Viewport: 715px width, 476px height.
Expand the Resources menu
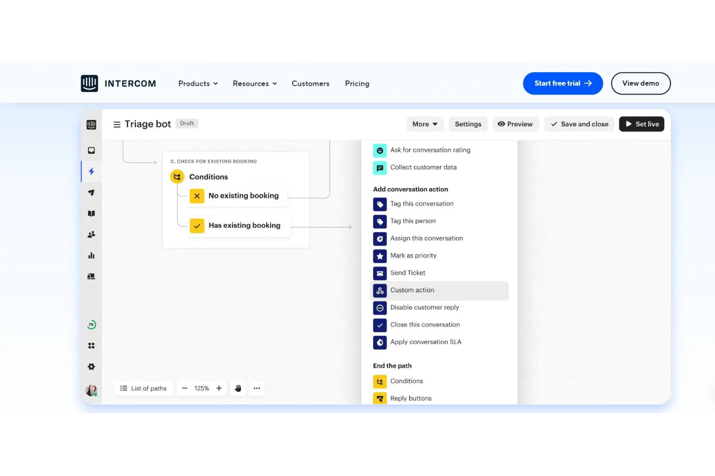[x=255, y=83]
